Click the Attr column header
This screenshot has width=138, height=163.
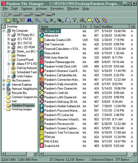coord(133,27)
